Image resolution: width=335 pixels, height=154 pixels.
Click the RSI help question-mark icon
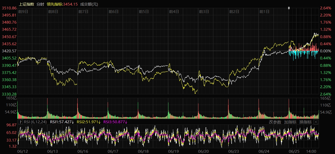20,122
